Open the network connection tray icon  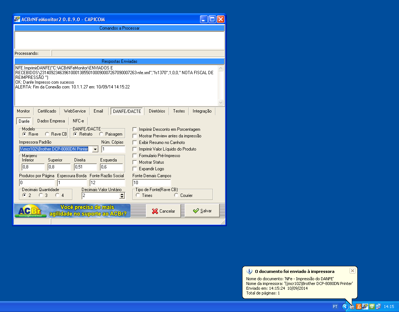(x=379, y=307)
